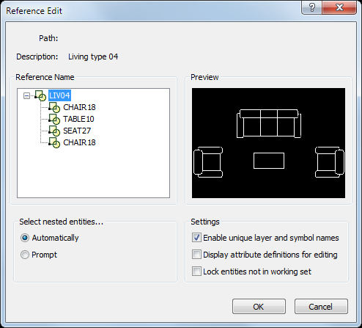Click the Cancel button
Viewport: 362px width, 328px height.
[x=321, y=306]
